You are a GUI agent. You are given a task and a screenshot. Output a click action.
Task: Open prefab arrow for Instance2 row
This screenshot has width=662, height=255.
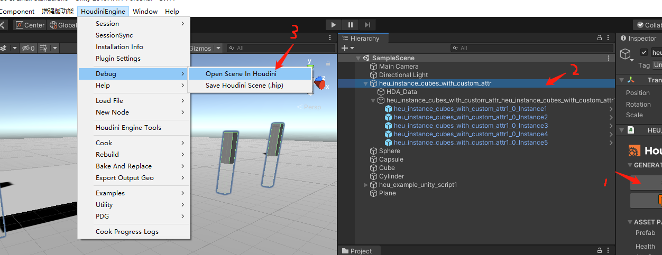(611, 117)
